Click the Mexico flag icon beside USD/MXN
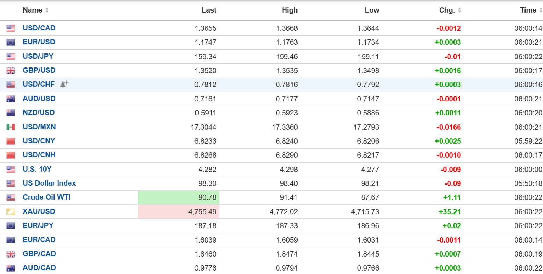543x274 pixels. [x=11, y=127]
